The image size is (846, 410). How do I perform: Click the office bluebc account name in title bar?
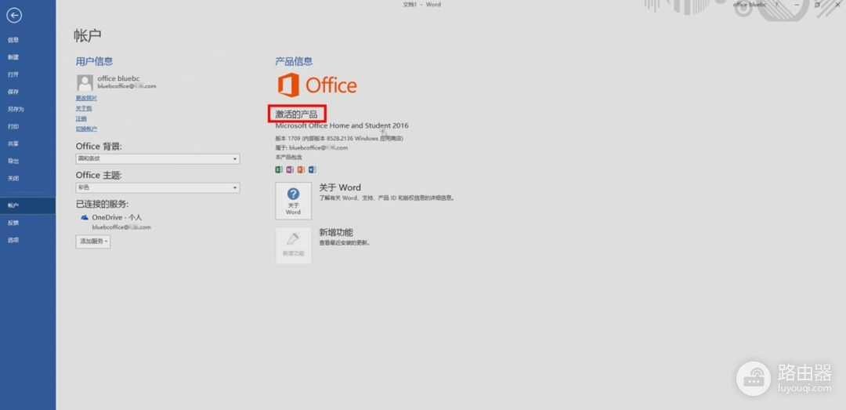coord(750,5)
